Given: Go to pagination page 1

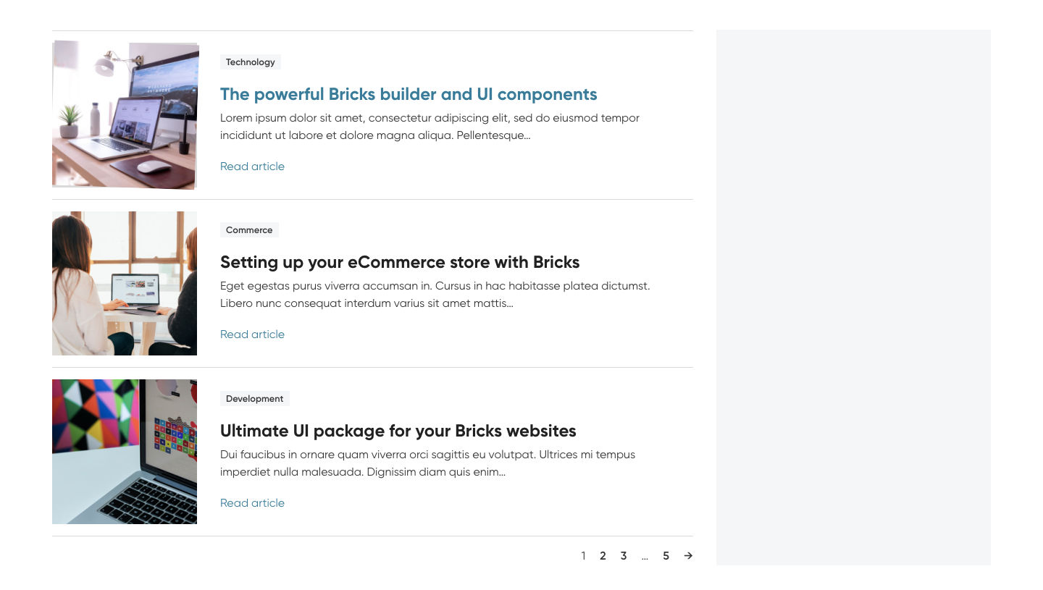Looking at the screenshot, I should tap(583, 556).
